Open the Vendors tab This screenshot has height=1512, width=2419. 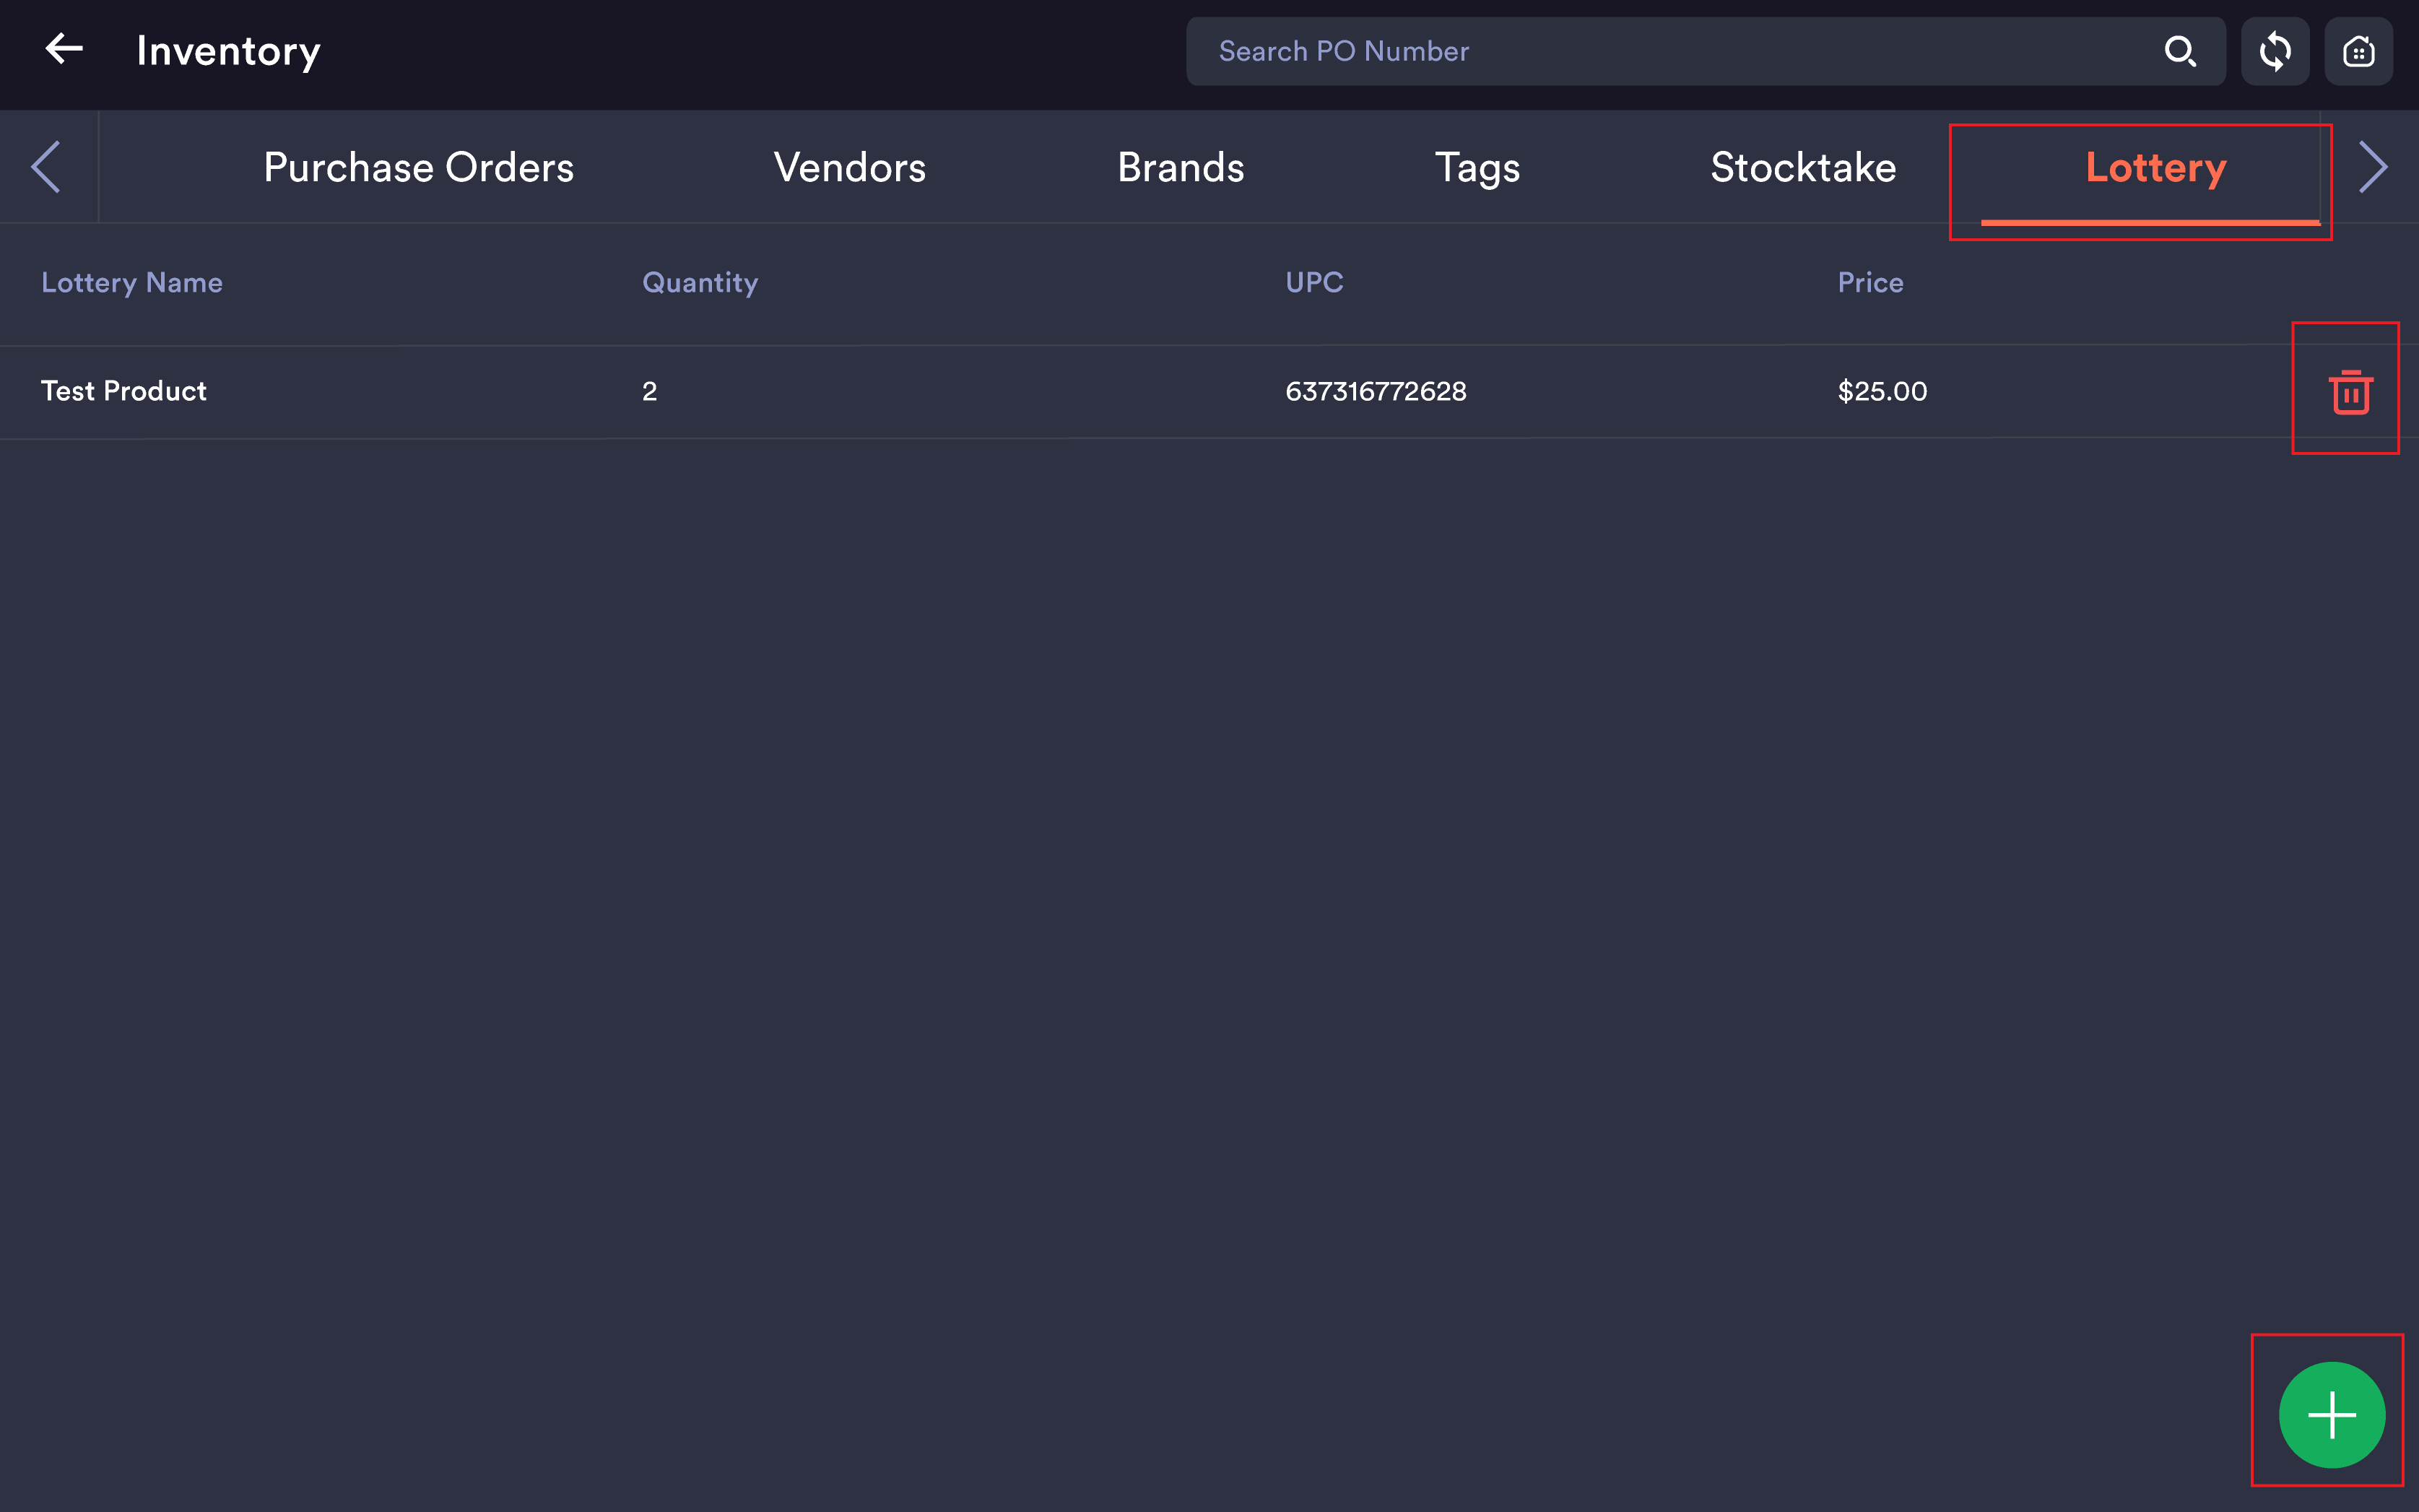click(850, 167)
